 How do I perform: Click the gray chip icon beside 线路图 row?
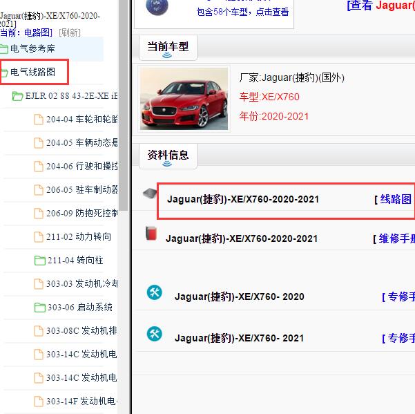(x=150, y=193)
